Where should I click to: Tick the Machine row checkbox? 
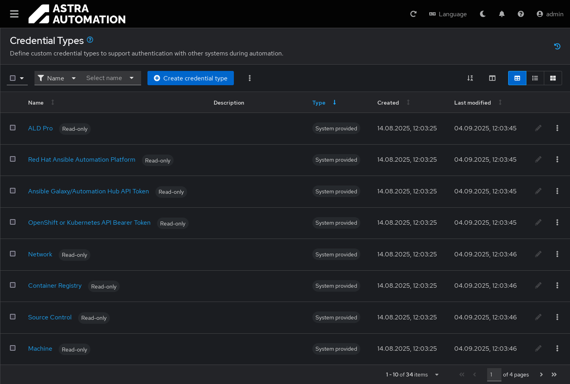coord(13,348)
